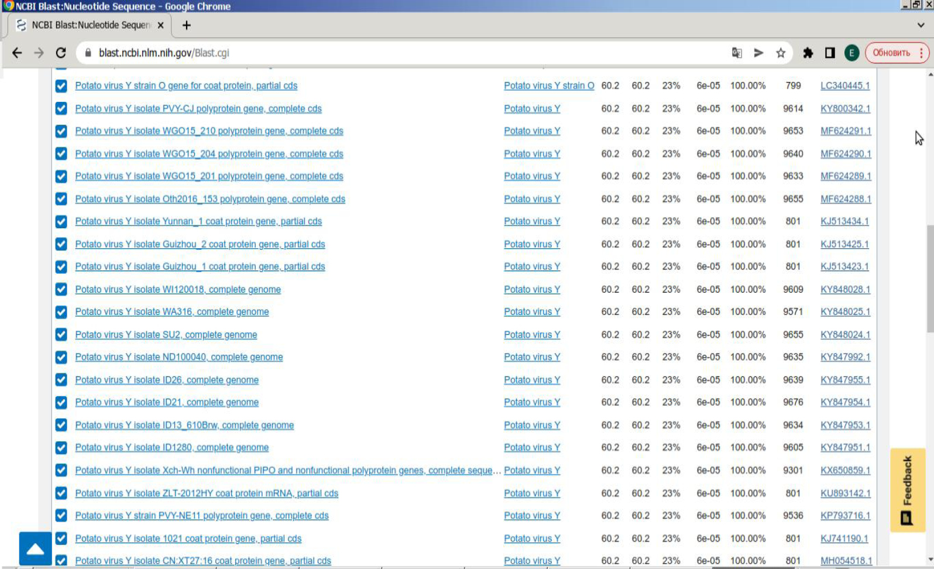This screenshot has height=569, width=934.
Task: Open a new browser tab
Action: 186,25
